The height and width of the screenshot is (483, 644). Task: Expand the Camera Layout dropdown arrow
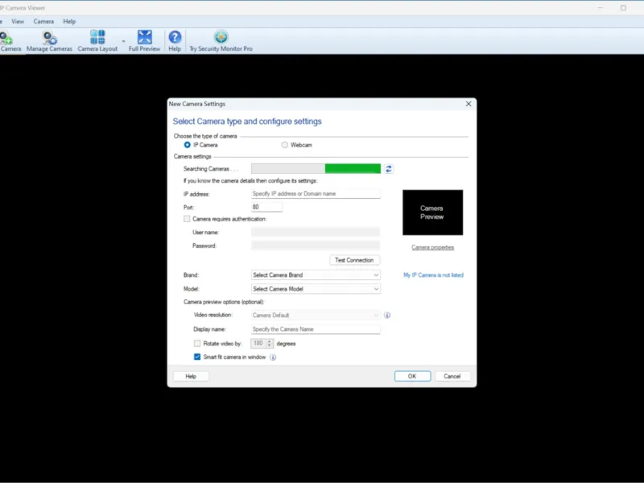click(123, 41)
